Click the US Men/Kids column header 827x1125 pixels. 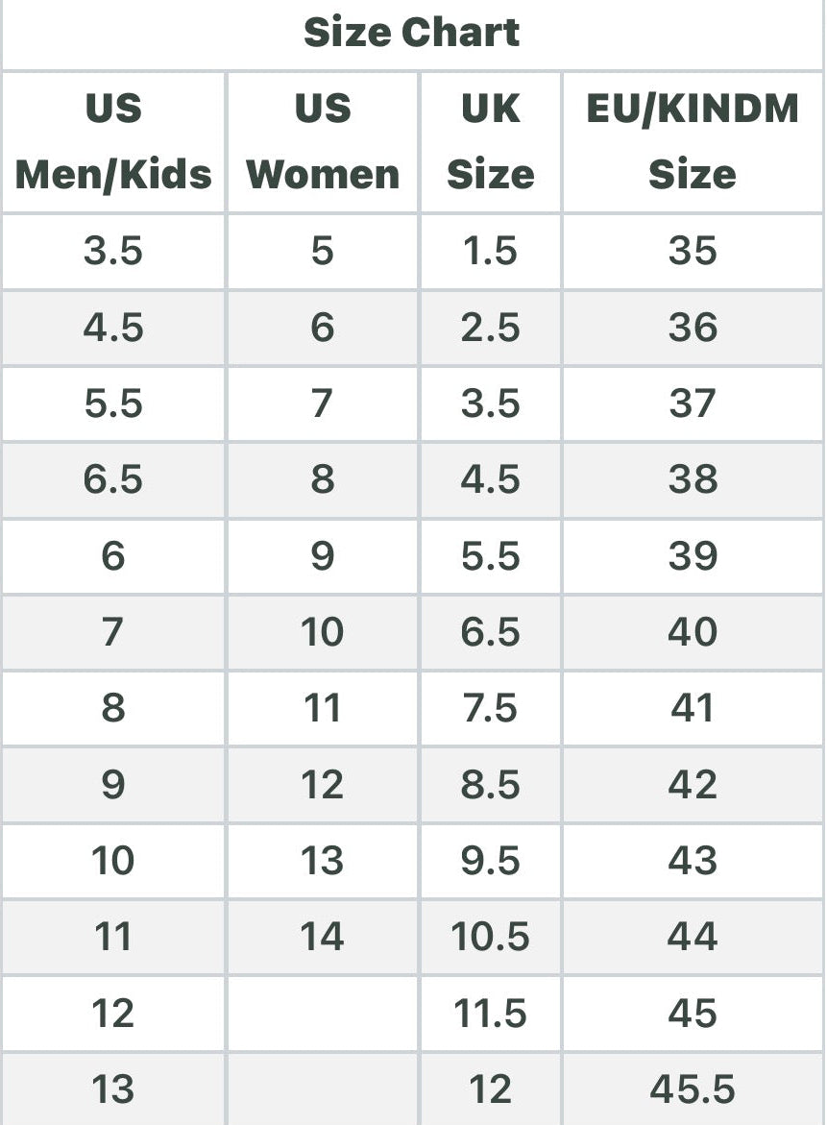(113, 141)
